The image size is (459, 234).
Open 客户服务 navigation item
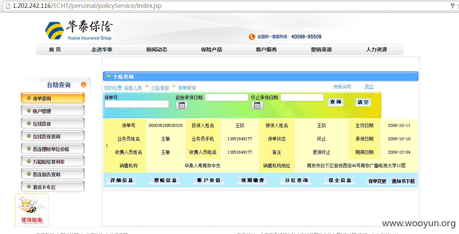coord(266,49)
